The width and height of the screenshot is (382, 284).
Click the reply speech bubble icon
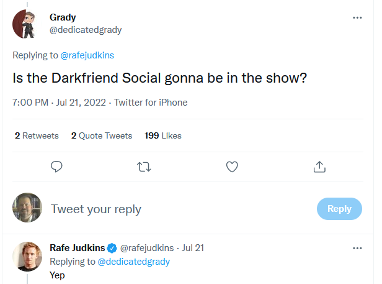pyautogui.click(x=56, y=167)
